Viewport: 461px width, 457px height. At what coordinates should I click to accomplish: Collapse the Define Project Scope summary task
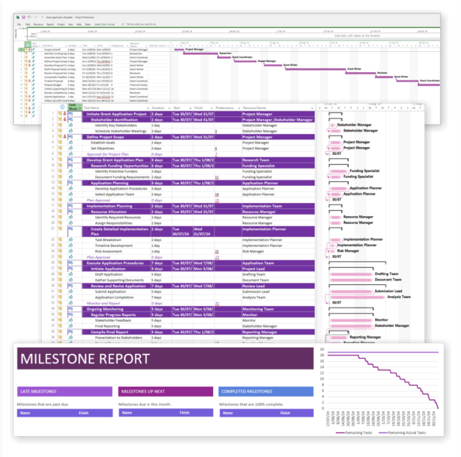coord(84,137)
